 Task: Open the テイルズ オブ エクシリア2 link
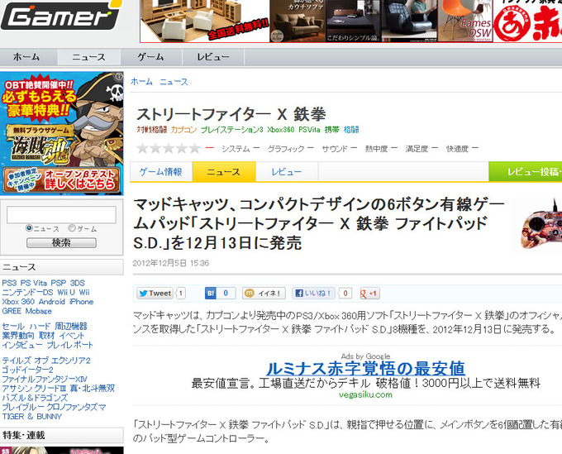(46, 361)
